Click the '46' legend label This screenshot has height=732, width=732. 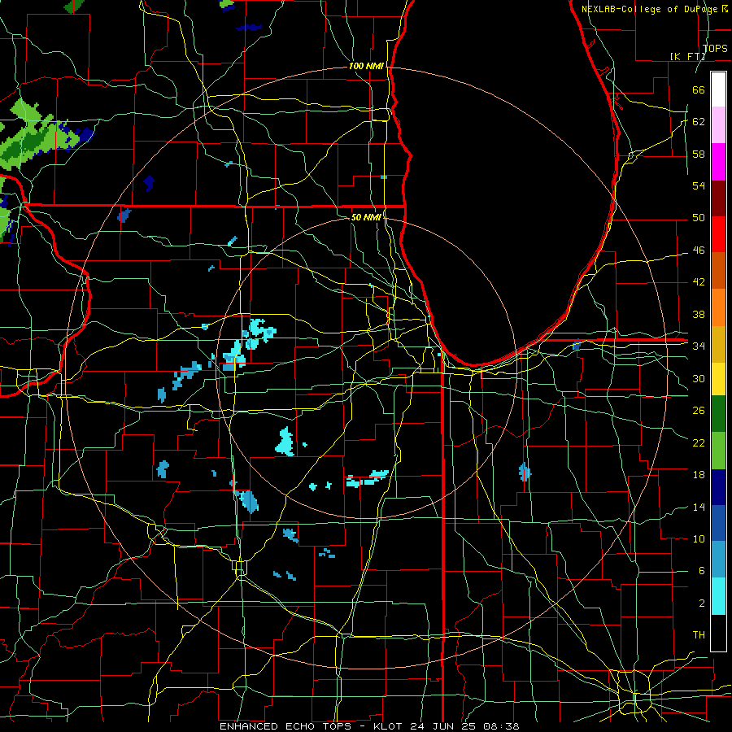[x=699, y=251]
